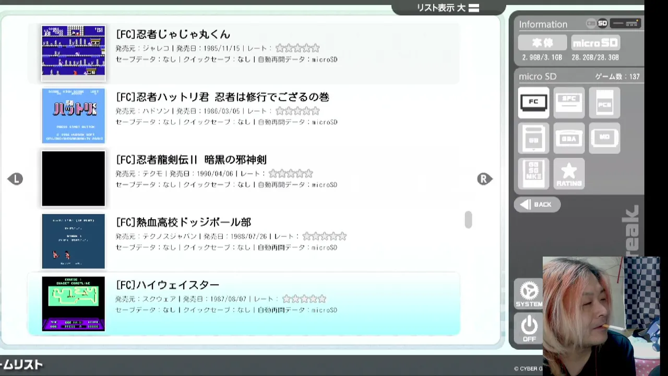Select title [FC]熱血高校ドッジボール部
This screenshot has height=376, width=668.
[x=183, y=222]
